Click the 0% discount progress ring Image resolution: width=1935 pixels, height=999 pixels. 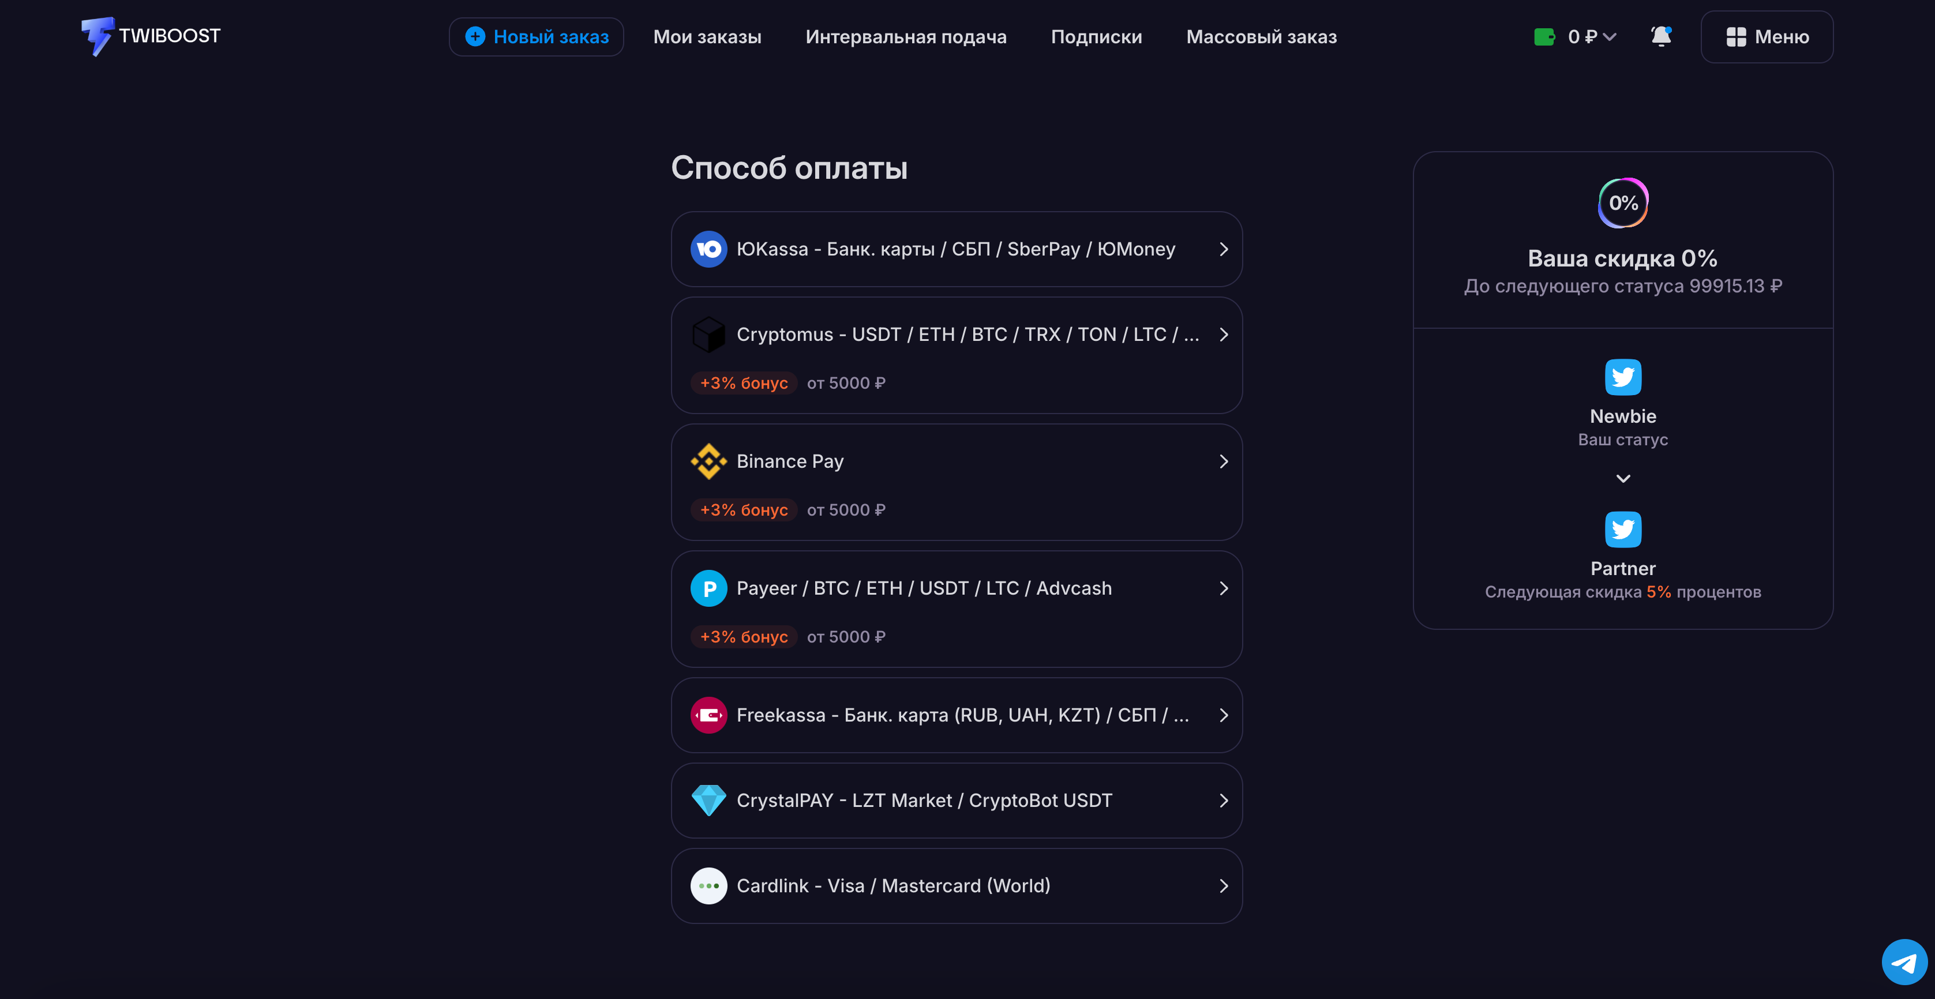click(1622, 203)
